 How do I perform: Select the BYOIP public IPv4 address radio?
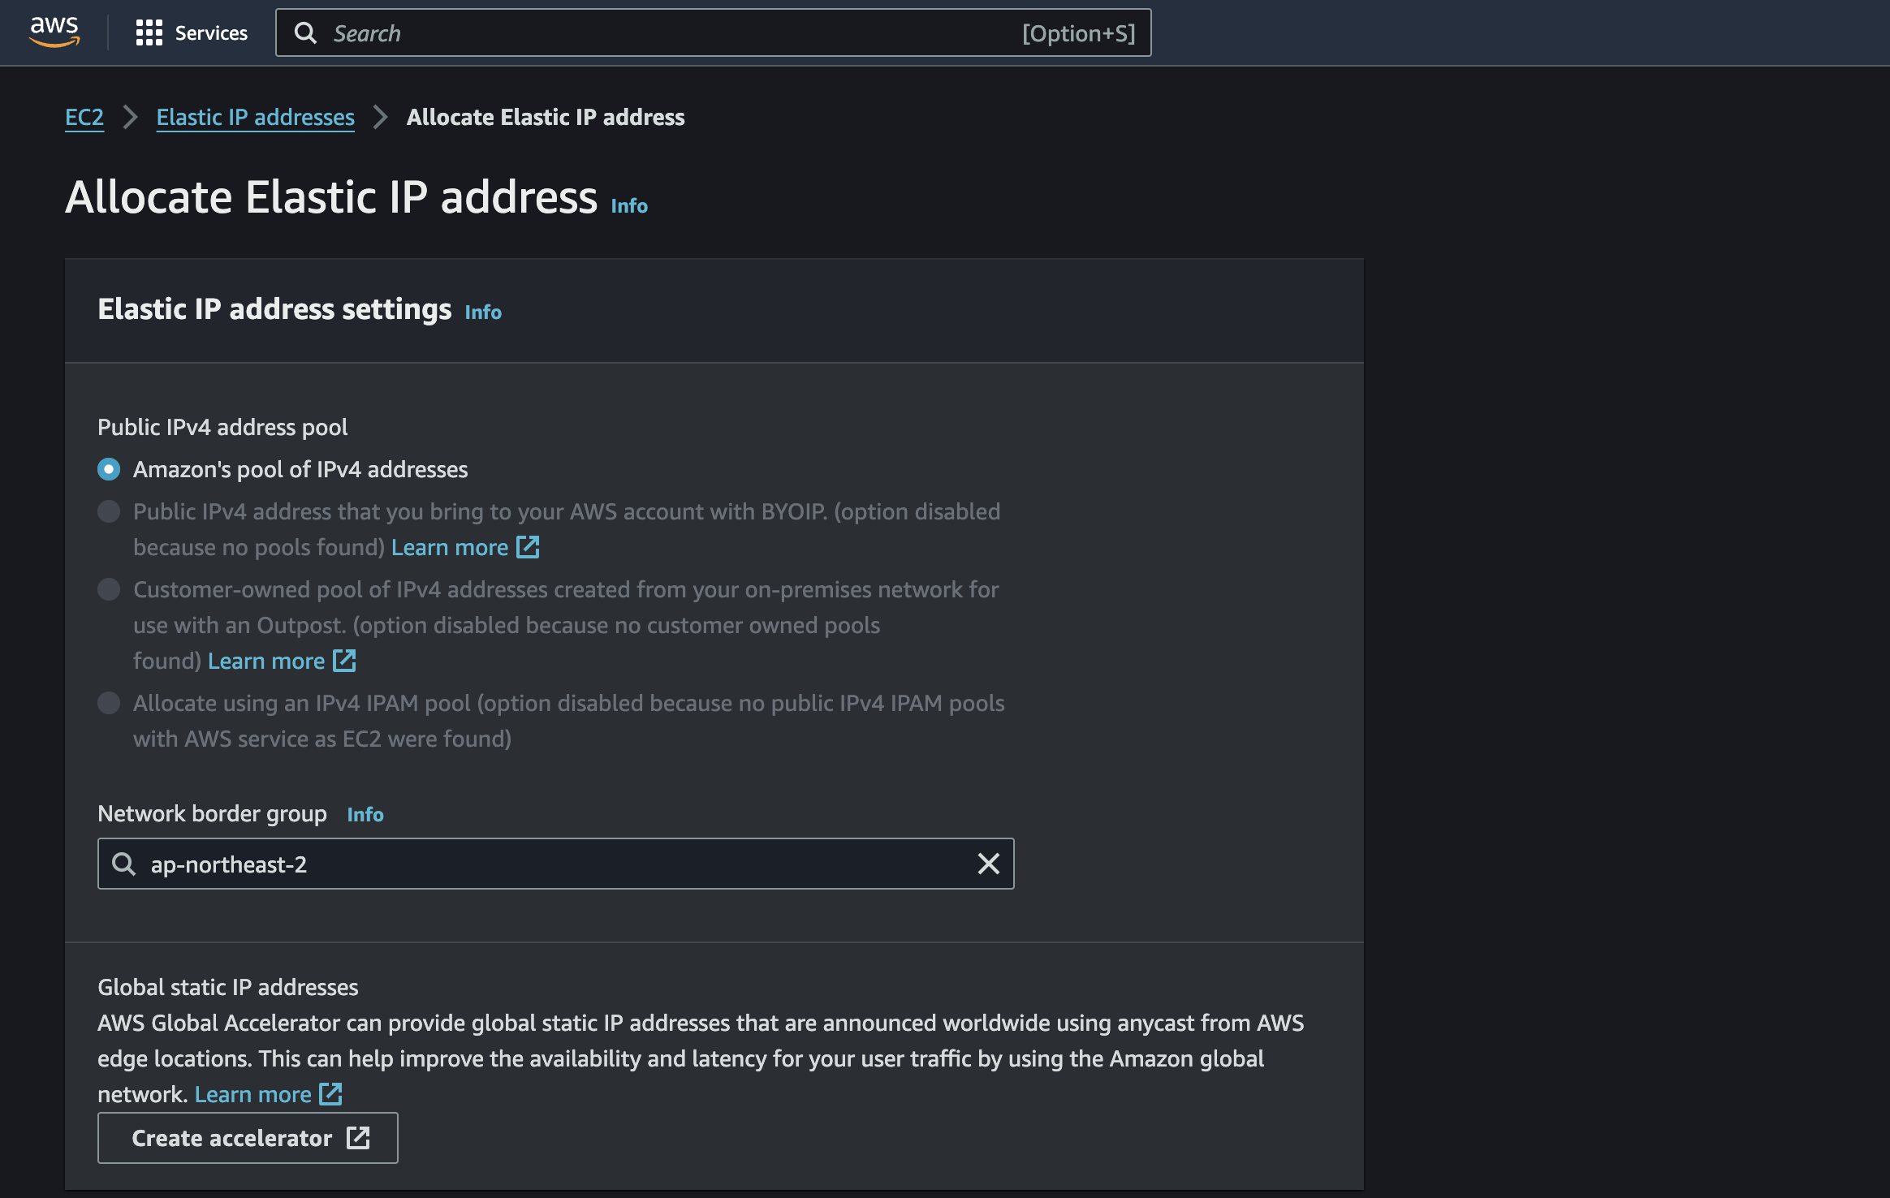109,511
